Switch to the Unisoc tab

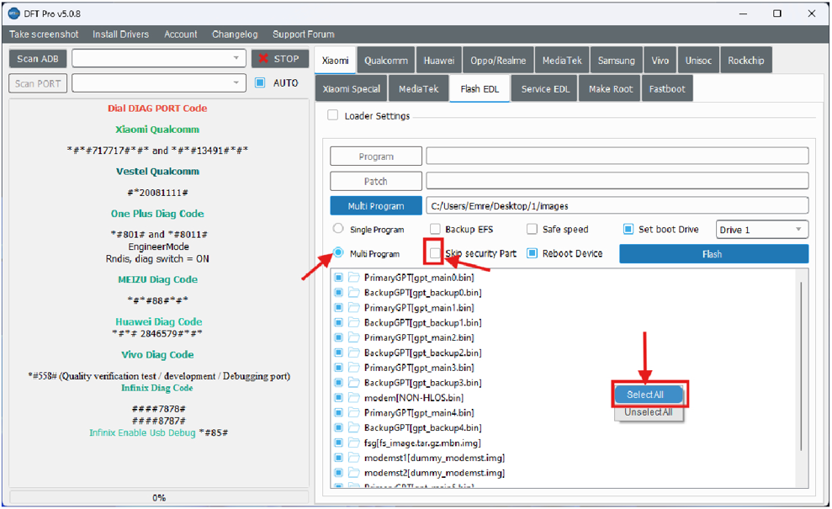pyautogui.click(x=698, y=60)
